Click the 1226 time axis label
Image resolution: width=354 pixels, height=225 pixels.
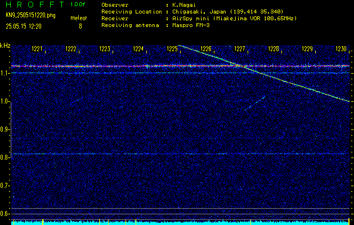[x=205, y=49]
